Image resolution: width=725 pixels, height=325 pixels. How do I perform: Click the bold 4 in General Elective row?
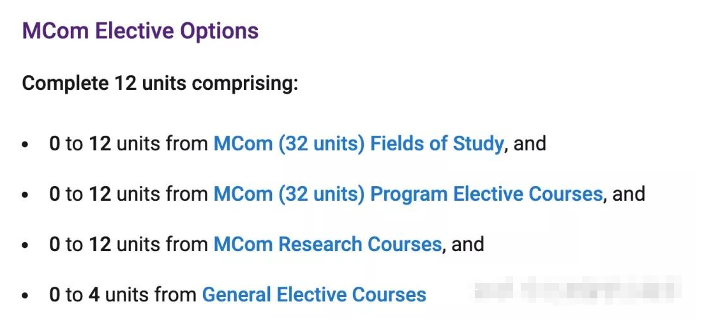click(x=94, y=294)
